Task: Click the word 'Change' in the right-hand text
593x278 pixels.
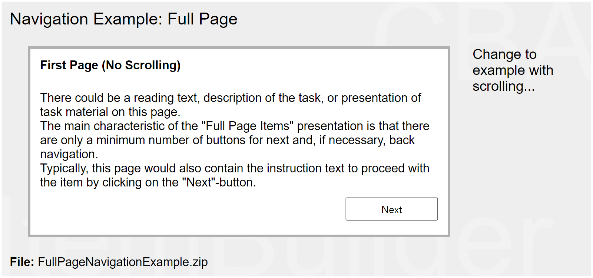Action: click(x=491, y=54)
